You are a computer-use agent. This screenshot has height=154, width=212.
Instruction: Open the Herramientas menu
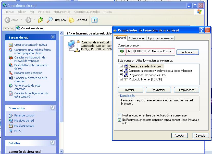click(x=62, y=12)
